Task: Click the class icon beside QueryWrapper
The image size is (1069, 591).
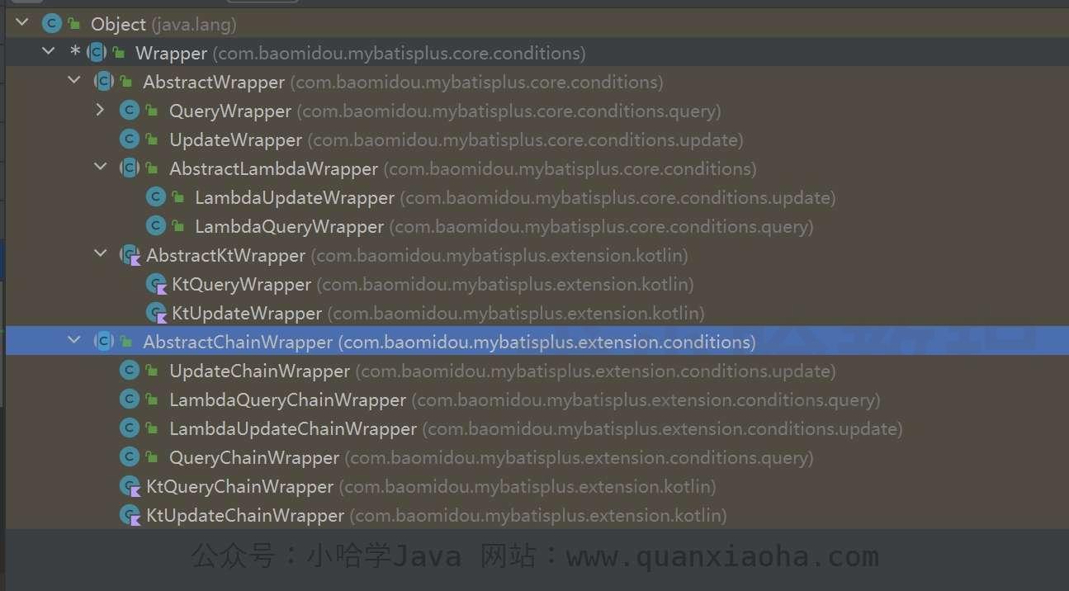Action: coord(129,111)
